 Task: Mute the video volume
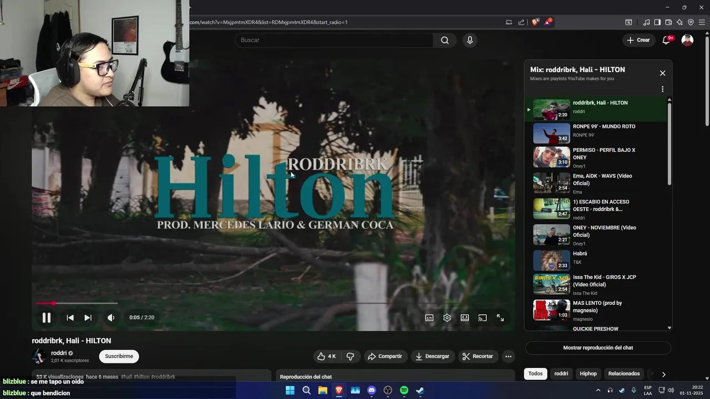(111, 318)
